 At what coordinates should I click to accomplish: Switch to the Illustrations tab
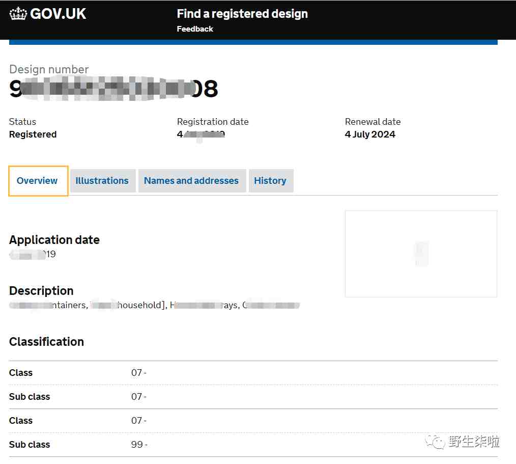coord(102,181)
